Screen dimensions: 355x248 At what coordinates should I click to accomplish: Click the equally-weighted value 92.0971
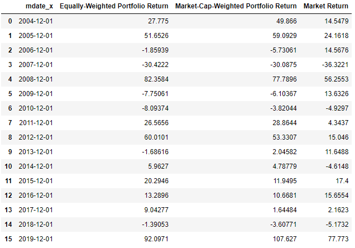pos(153,239)
